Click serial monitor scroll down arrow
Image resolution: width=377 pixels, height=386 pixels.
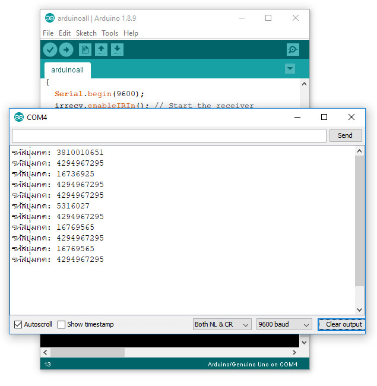[359, 309]
